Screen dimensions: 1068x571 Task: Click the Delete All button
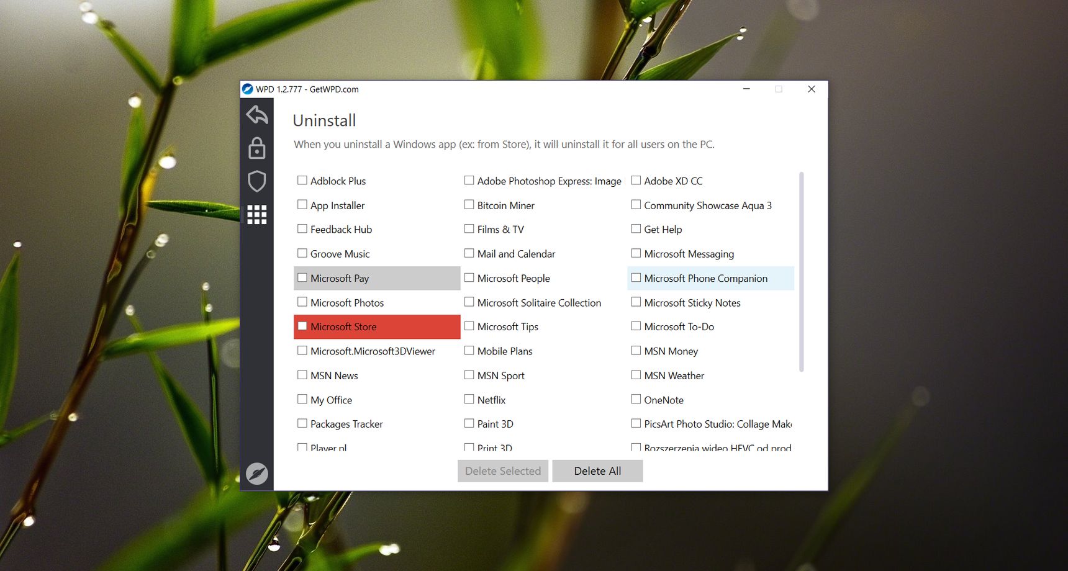tap(597, 471)
